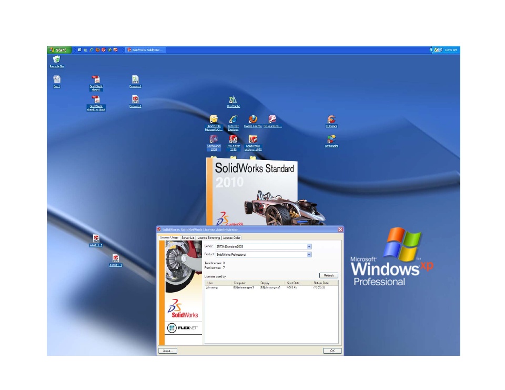Click the last quick launch icon before the taskbar button
The height and width of the screenshot is (390, 505).
pyautogui.click(x=115, y=50)
